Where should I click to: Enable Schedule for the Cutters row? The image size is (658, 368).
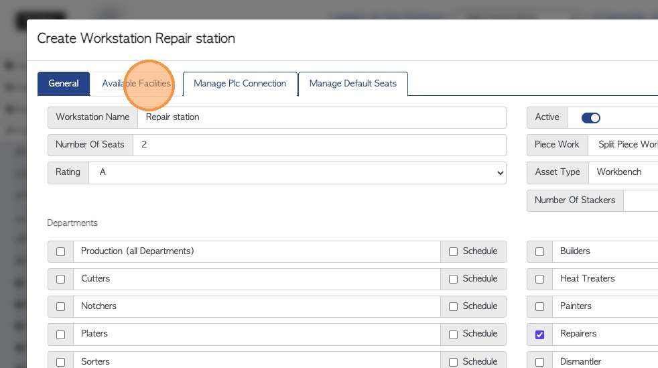pos(454,280)
